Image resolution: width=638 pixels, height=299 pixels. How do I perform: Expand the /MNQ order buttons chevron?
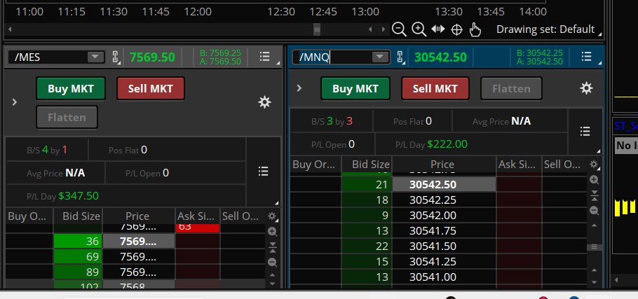coord(299,88)
